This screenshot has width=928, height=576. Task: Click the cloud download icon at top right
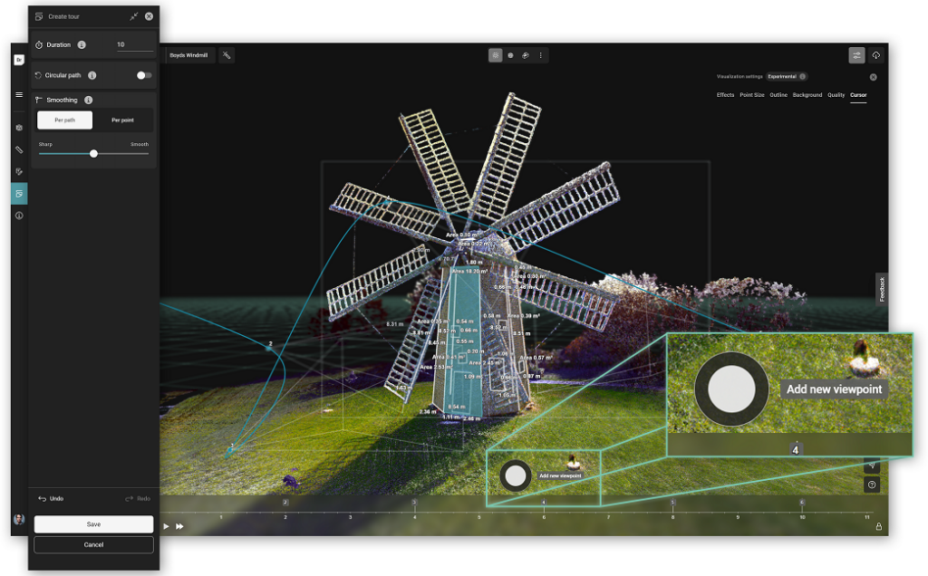875,55
